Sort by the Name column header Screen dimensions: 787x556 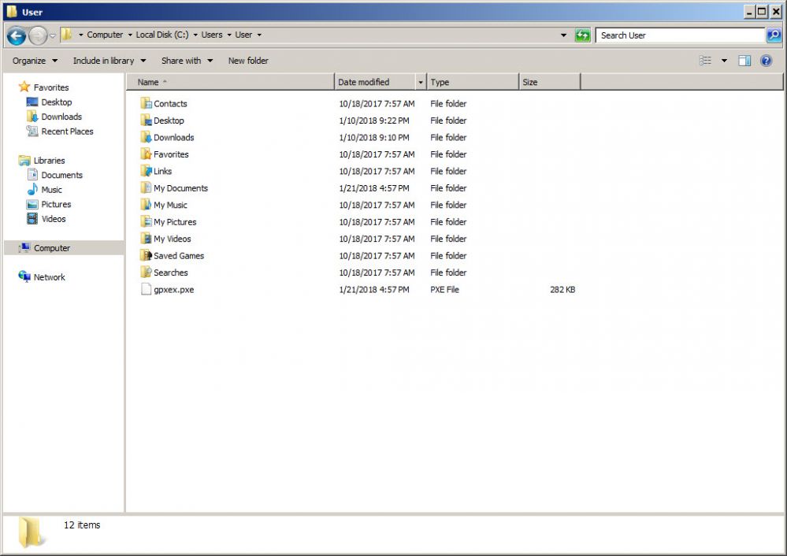230,82
